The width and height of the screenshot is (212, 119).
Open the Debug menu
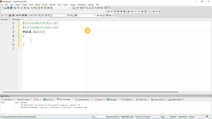(x=37, y=5)
